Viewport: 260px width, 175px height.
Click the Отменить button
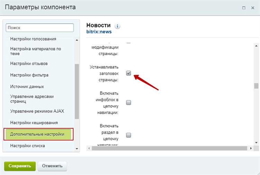pyautogui.click(x=52, y=166)
